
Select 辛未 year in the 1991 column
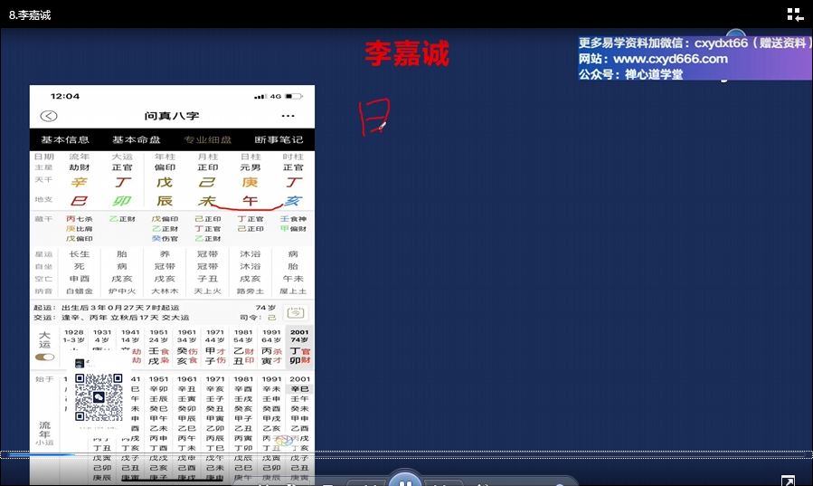point(271,389)
